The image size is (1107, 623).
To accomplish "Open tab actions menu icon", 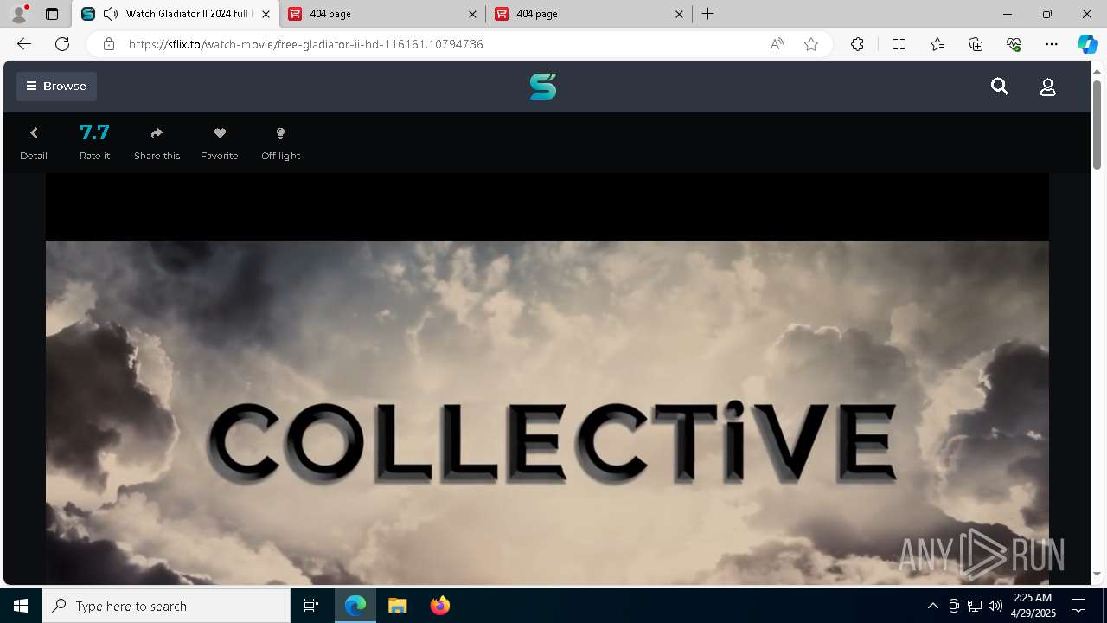I will 52,14.
